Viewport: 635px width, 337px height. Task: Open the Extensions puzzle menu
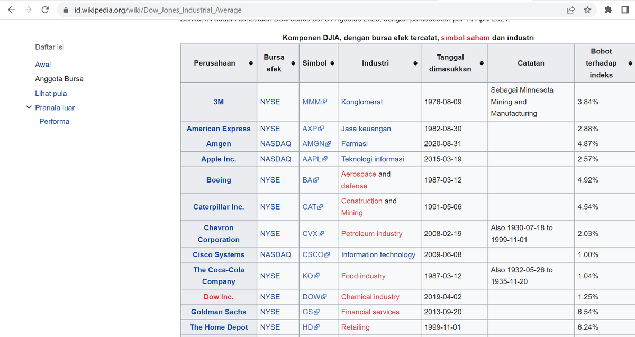tap(609, 10)
